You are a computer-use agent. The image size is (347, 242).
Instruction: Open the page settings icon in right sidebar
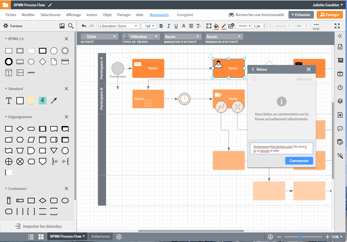[x=340, y=47]
